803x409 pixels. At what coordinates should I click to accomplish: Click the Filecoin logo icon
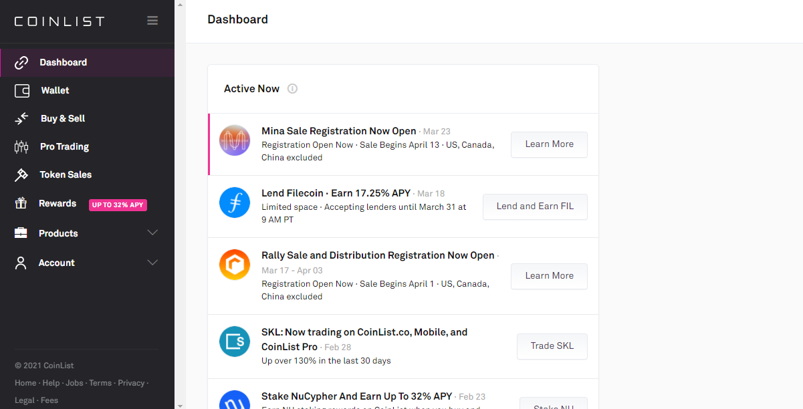[235, 202]
